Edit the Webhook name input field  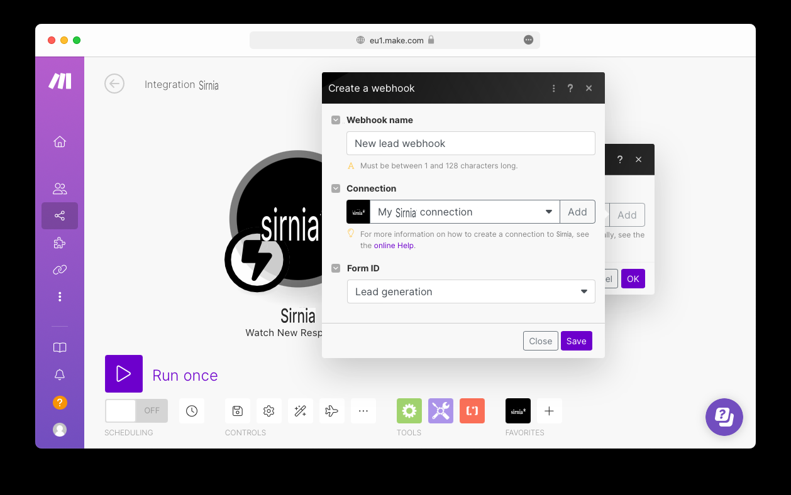[x=471, y=143]
